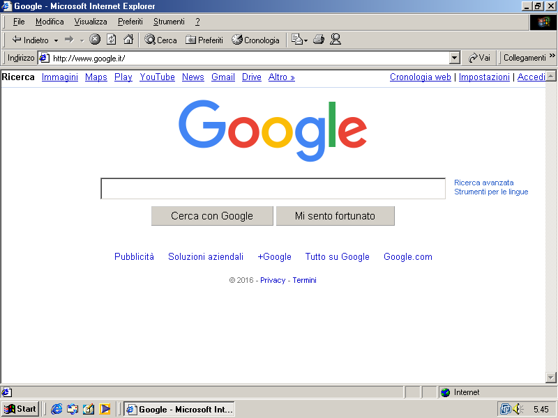
Task: Open the Play link
Action: pos(123,77)
